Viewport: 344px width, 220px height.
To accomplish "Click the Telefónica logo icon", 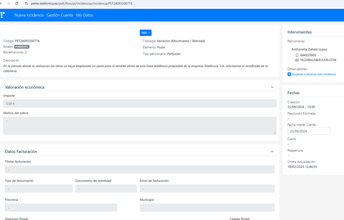I will pos(2,15).
